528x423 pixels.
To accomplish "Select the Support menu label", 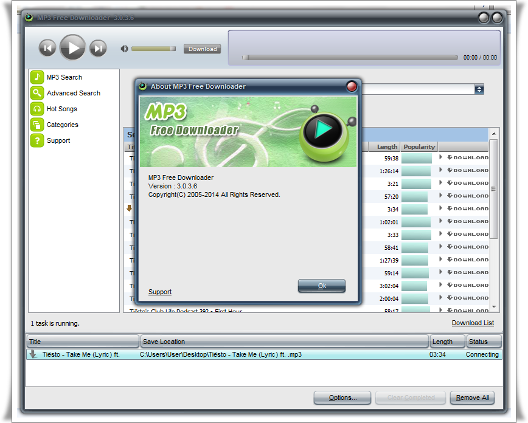I will click(58, 140).
